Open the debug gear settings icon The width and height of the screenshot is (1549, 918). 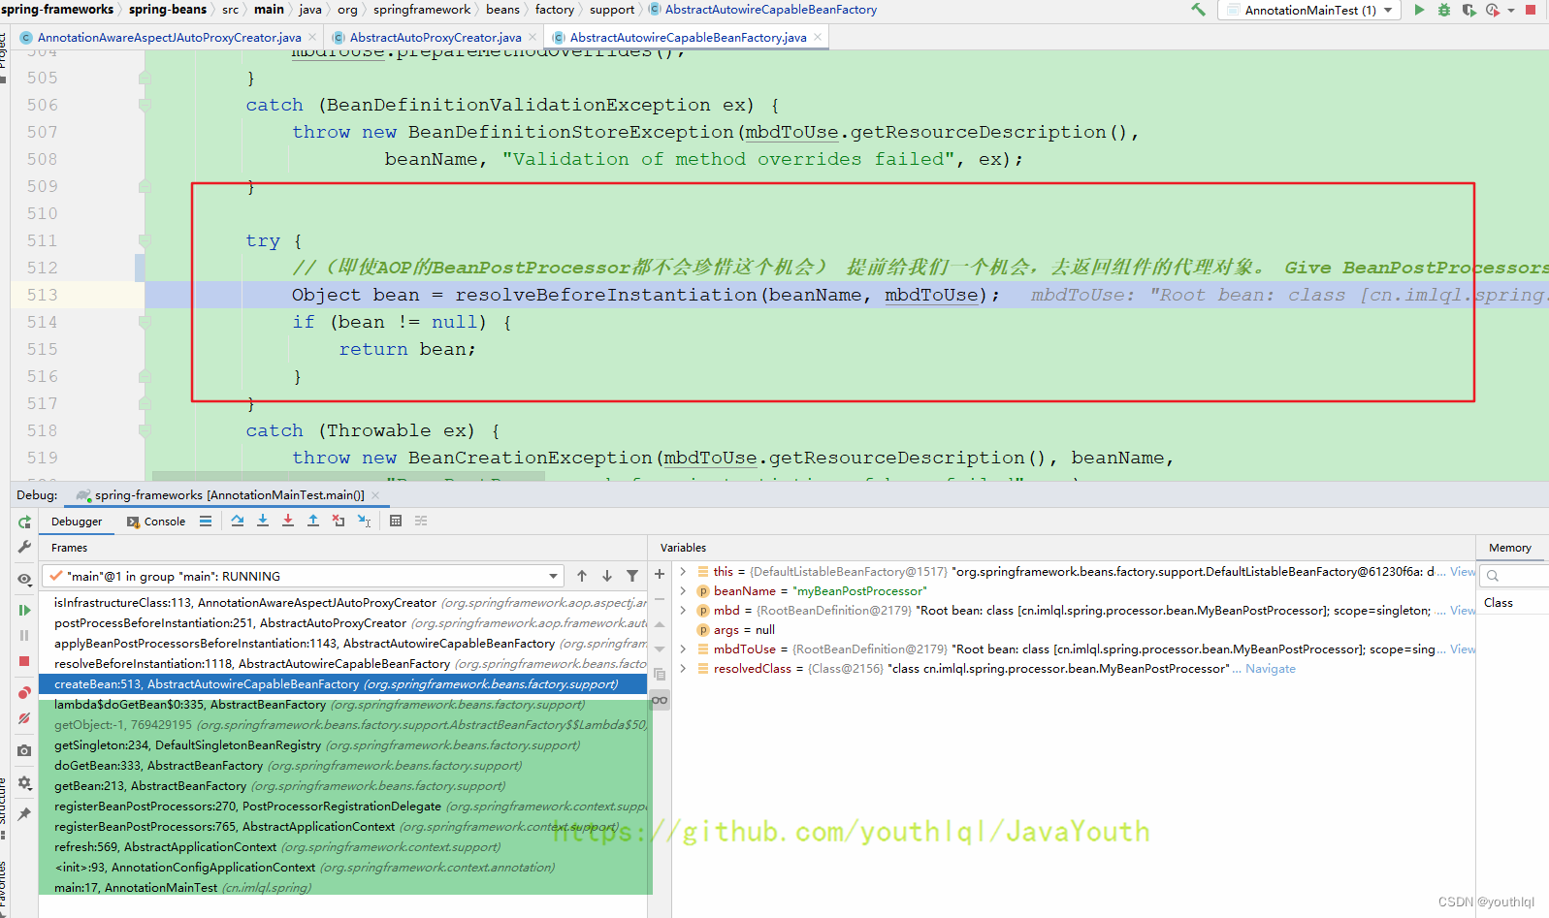click(x=24, y=782)
